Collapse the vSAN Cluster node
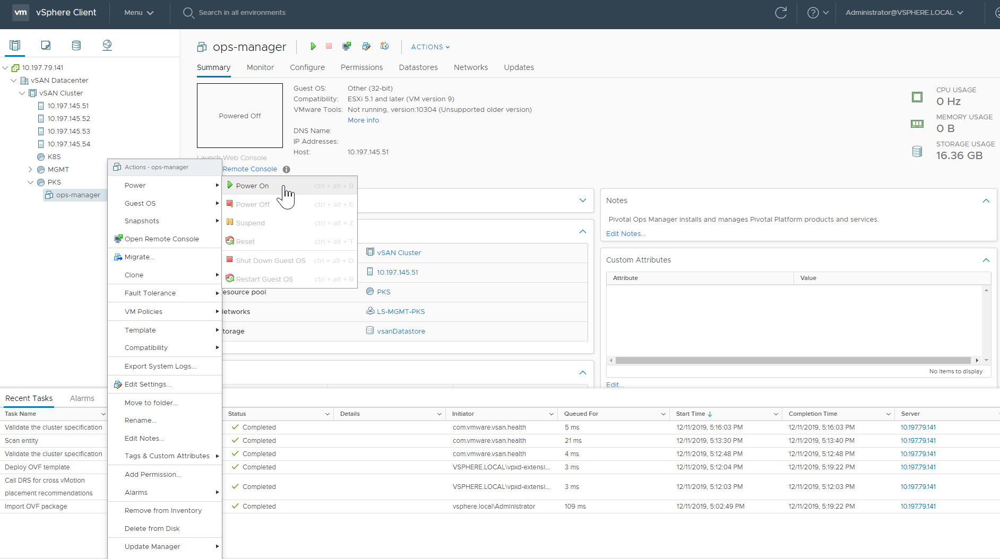Screen dimensions: 1000x559 pyautogui.click(x=22, y=93)
